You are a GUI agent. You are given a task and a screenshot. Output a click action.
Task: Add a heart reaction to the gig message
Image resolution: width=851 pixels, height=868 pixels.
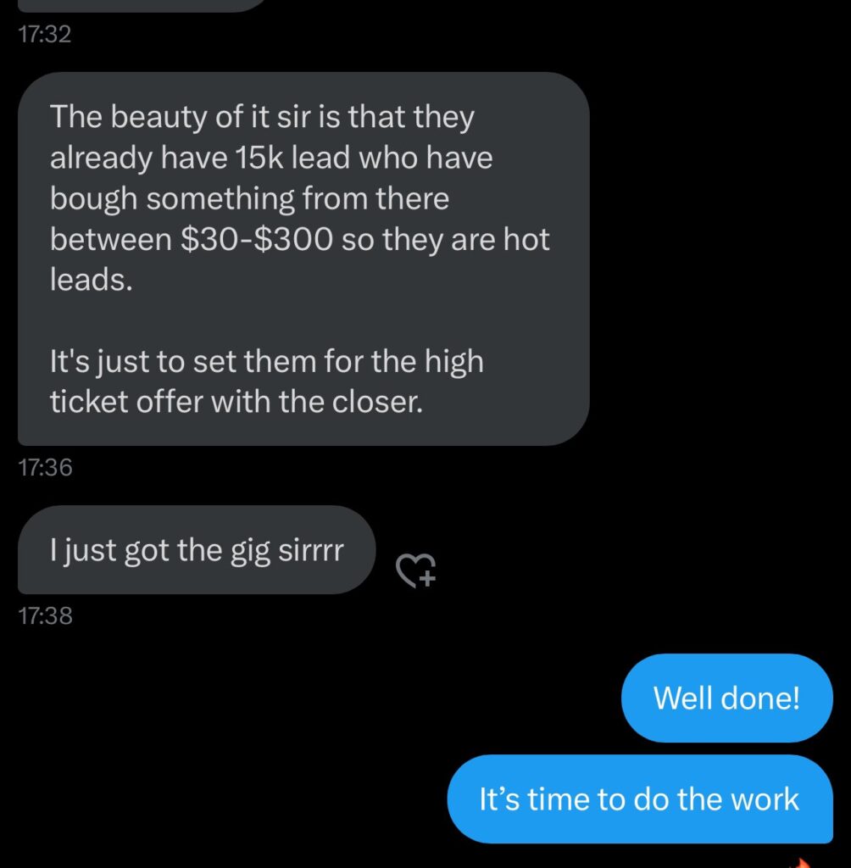coord(416,570)
